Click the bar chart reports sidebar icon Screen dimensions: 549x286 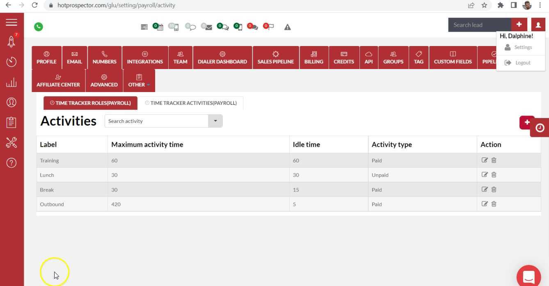pyautogui.click(x=11, y=83)
